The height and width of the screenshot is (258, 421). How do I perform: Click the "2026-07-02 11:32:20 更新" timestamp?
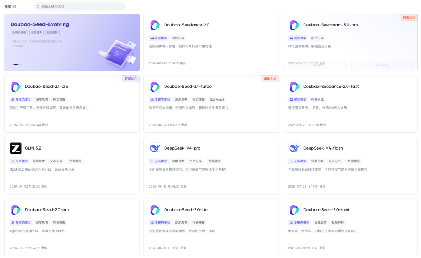(28, 187)
